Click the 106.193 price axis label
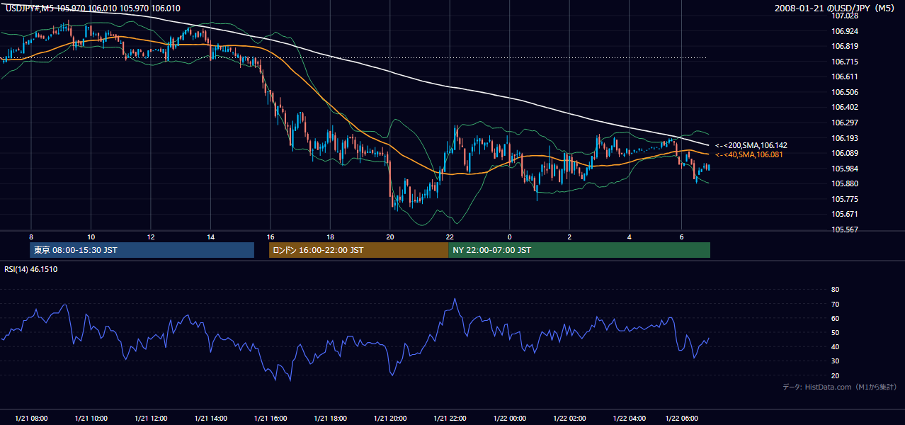Screen dimensions: 905x425 tap(844, 138)
